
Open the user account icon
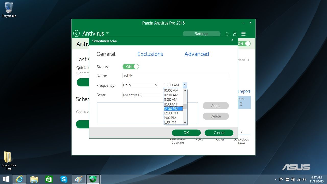235,34
